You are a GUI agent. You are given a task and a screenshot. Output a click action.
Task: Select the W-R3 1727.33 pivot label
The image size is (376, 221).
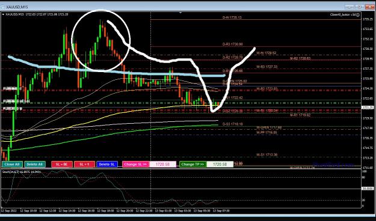click(267, 67)
